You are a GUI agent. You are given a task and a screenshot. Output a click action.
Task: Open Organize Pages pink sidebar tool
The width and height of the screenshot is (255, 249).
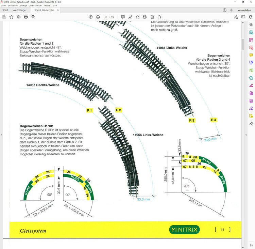tap(251, 40)
